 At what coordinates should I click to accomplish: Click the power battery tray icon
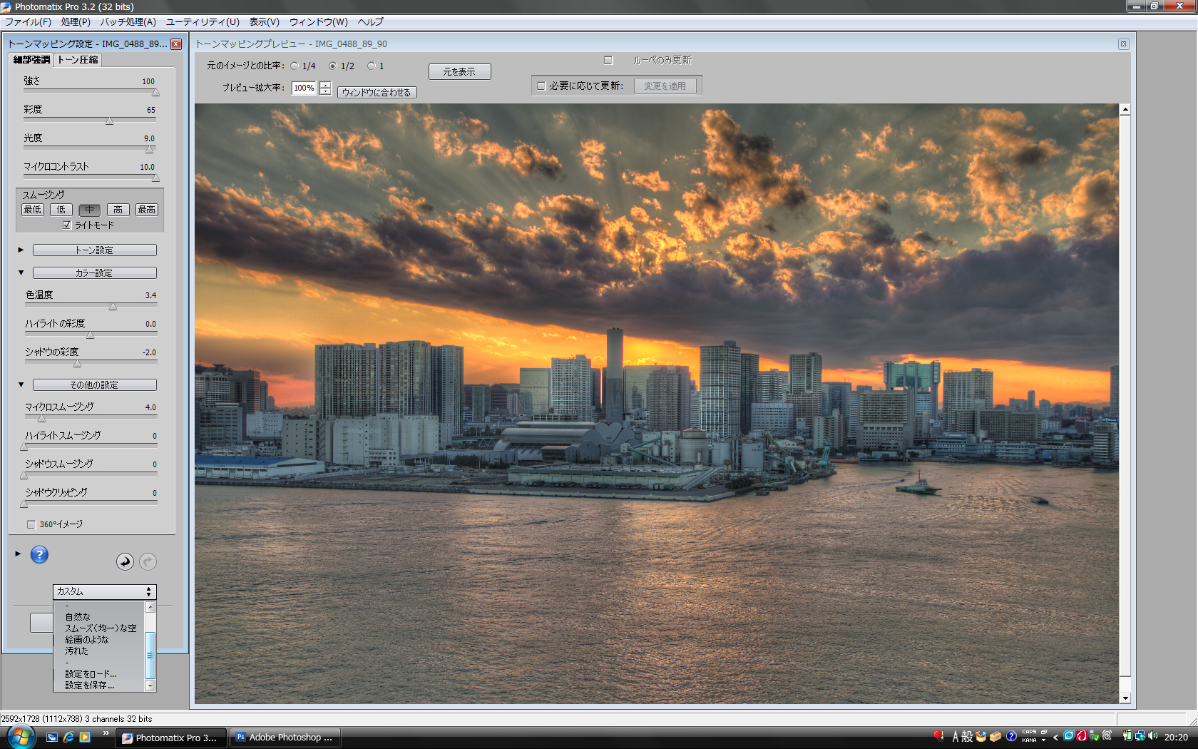pos(1127,736)
